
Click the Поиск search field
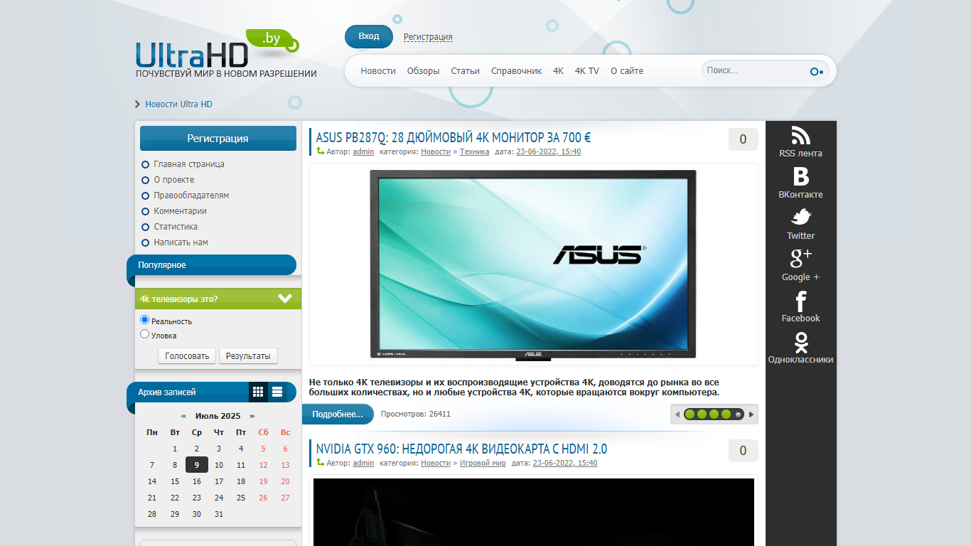[756, 71]
